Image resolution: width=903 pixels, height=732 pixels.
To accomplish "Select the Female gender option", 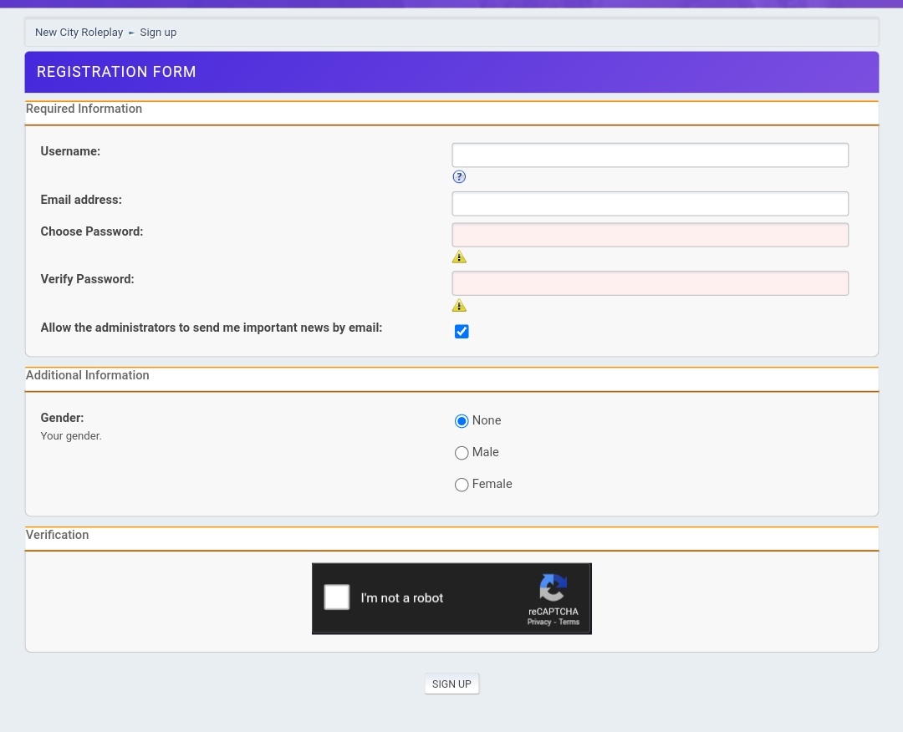I will 462,485.
